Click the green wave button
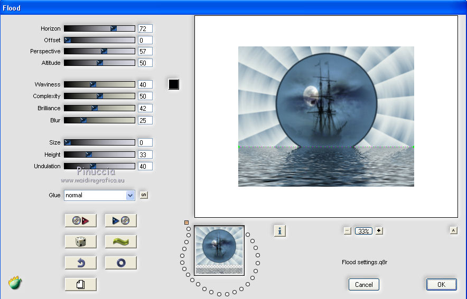 pyautogui.click(x=120, y=242)
